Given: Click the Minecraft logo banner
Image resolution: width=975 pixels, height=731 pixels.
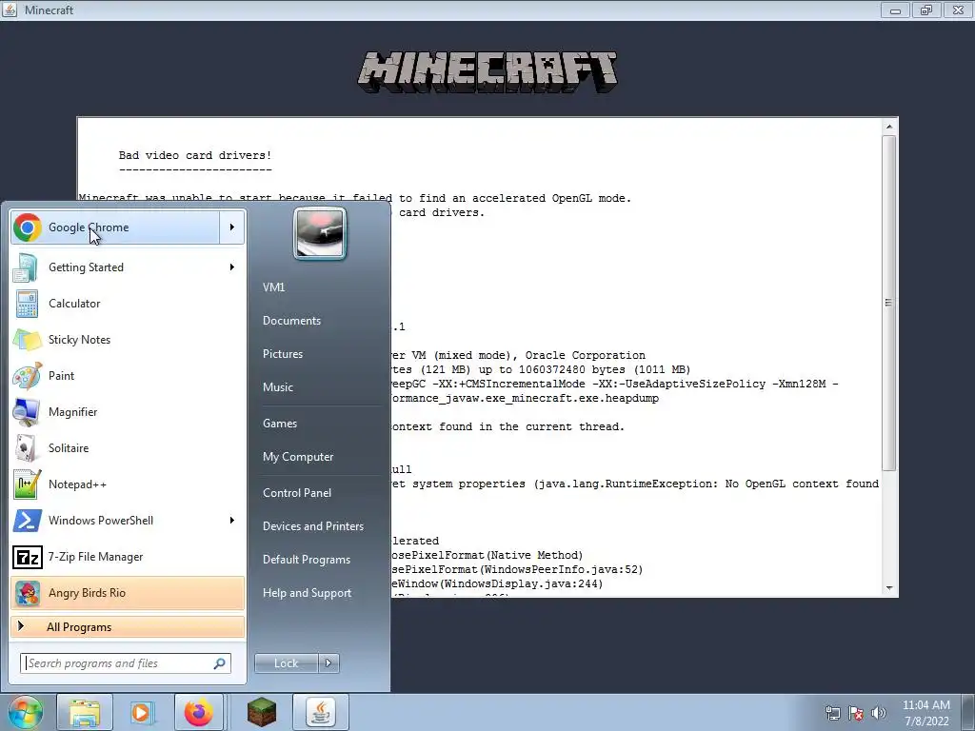Looking at the screenshot, I should [487, 72].
